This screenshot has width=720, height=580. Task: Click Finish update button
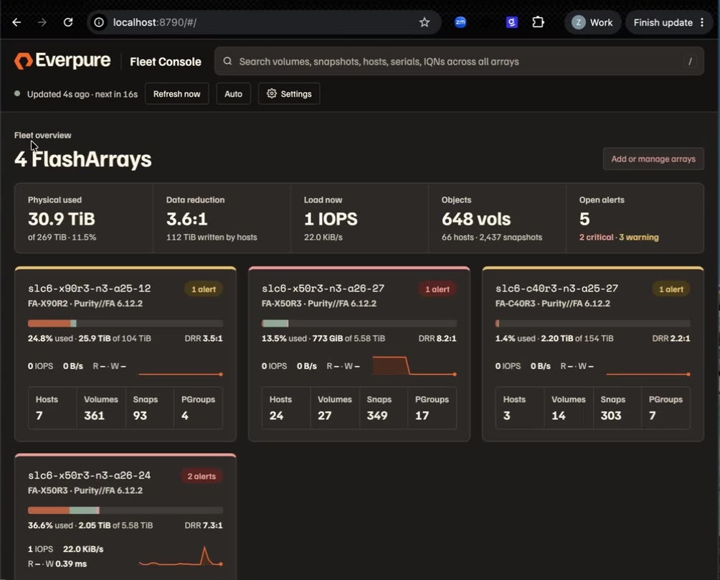pyautogui.click(x=663, y=22)
